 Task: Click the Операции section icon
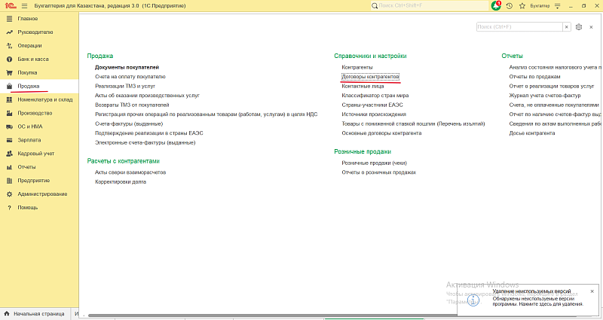pos(10,46)
